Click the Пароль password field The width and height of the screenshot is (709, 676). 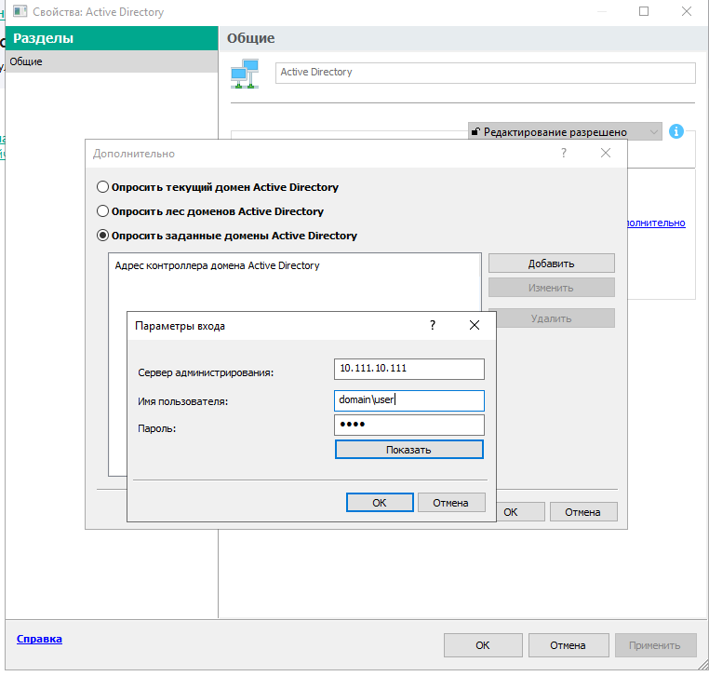(x=409, y=425)
